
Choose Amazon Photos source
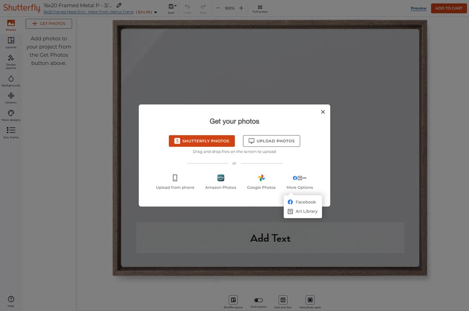tap(221, 182)
